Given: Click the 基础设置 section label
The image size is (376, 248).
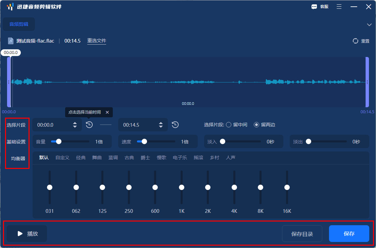Looking at the screenshot, I should (16, 142).
